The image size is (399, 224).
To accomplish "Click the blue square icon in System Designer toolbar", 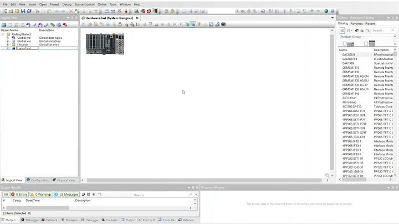I will pos(211,24).
